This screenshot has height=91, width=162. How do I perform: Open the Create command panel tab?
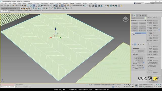(132, 15)
